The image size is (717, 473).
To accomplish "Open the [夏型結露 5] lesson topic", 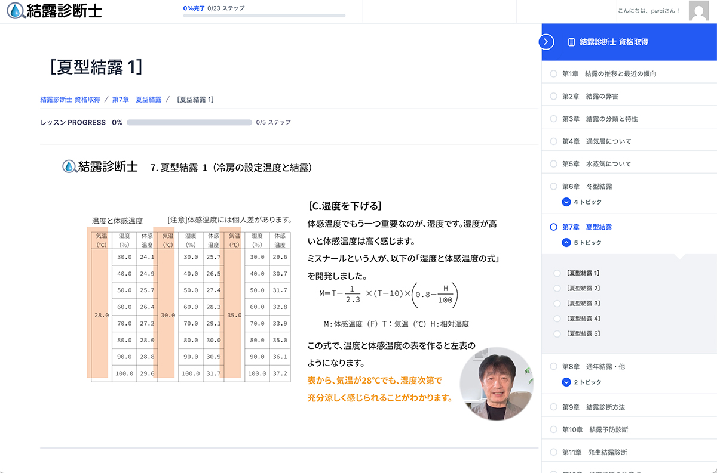I will 583,334.
